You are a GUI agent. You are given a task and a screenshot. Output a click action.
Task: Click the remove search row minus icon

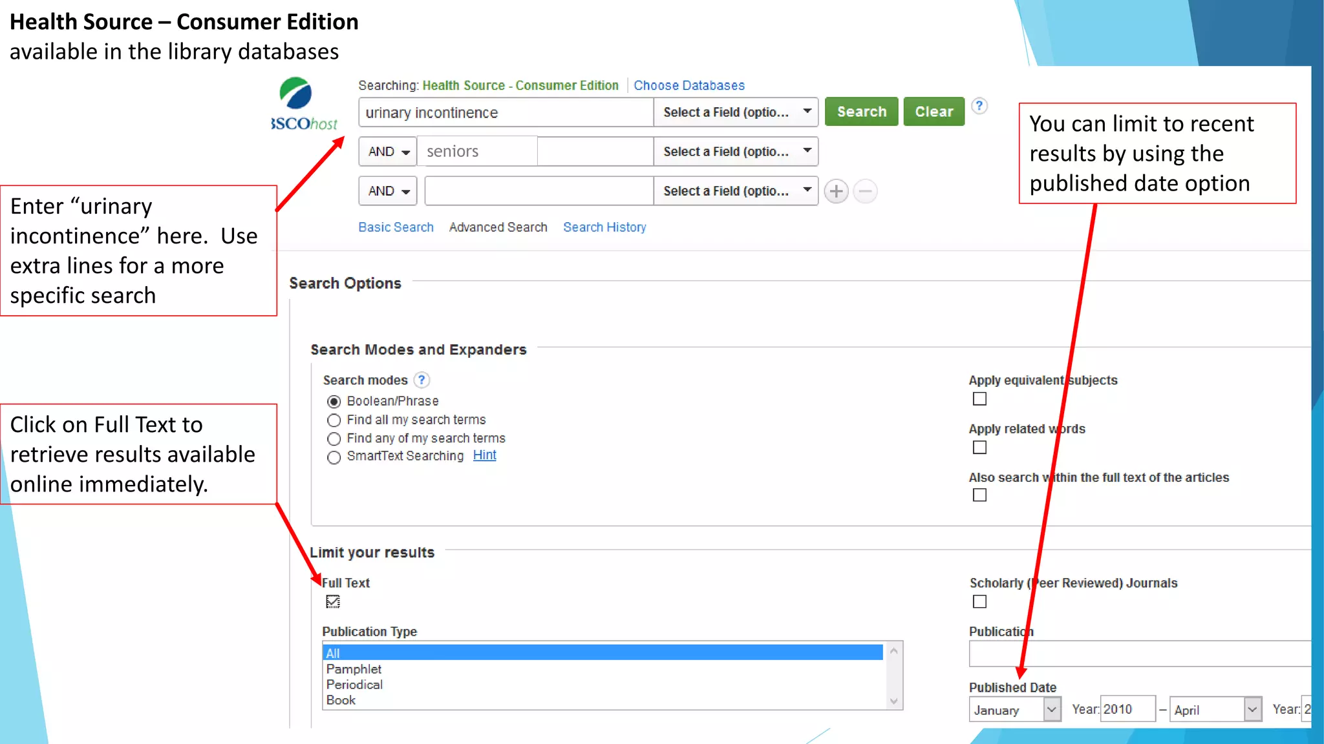[865, 191]
